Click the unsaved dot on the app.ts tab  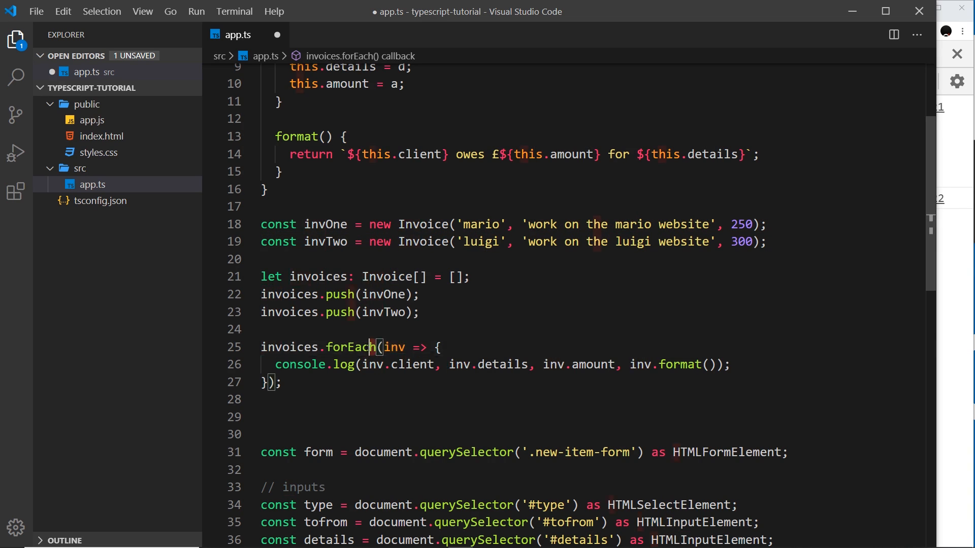(277, 35)
